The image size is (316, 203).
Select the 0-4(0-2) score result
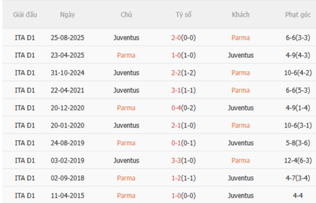click(x=183, y=108)
